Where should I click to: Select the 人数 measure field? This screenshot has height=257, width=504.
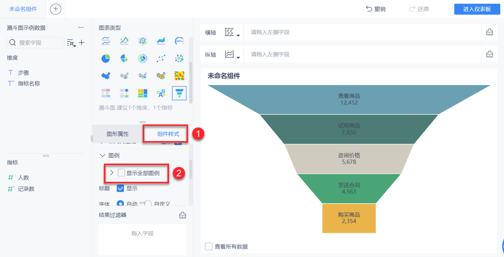coord(23,178)
